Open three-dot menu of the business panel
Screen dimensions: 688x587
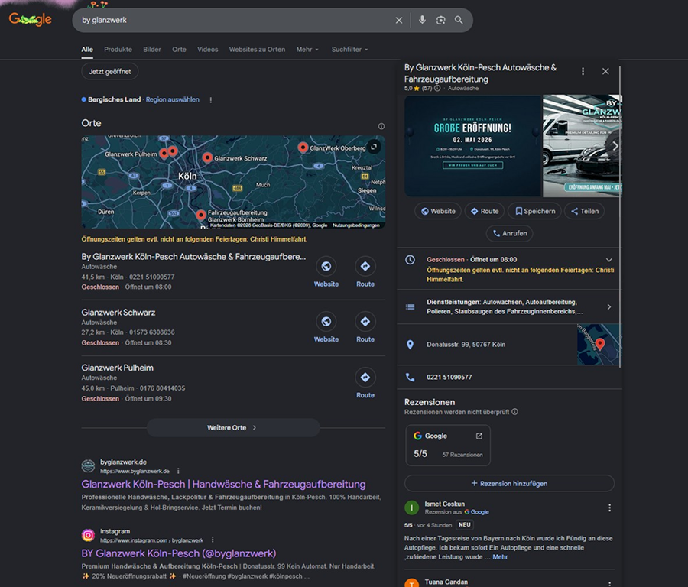tap(583, 71)
